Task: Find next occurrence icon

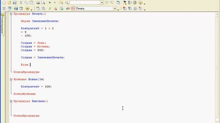Action: (107, 3)
